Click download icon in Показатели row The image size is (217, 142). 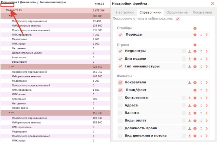(x=190, y=83)
